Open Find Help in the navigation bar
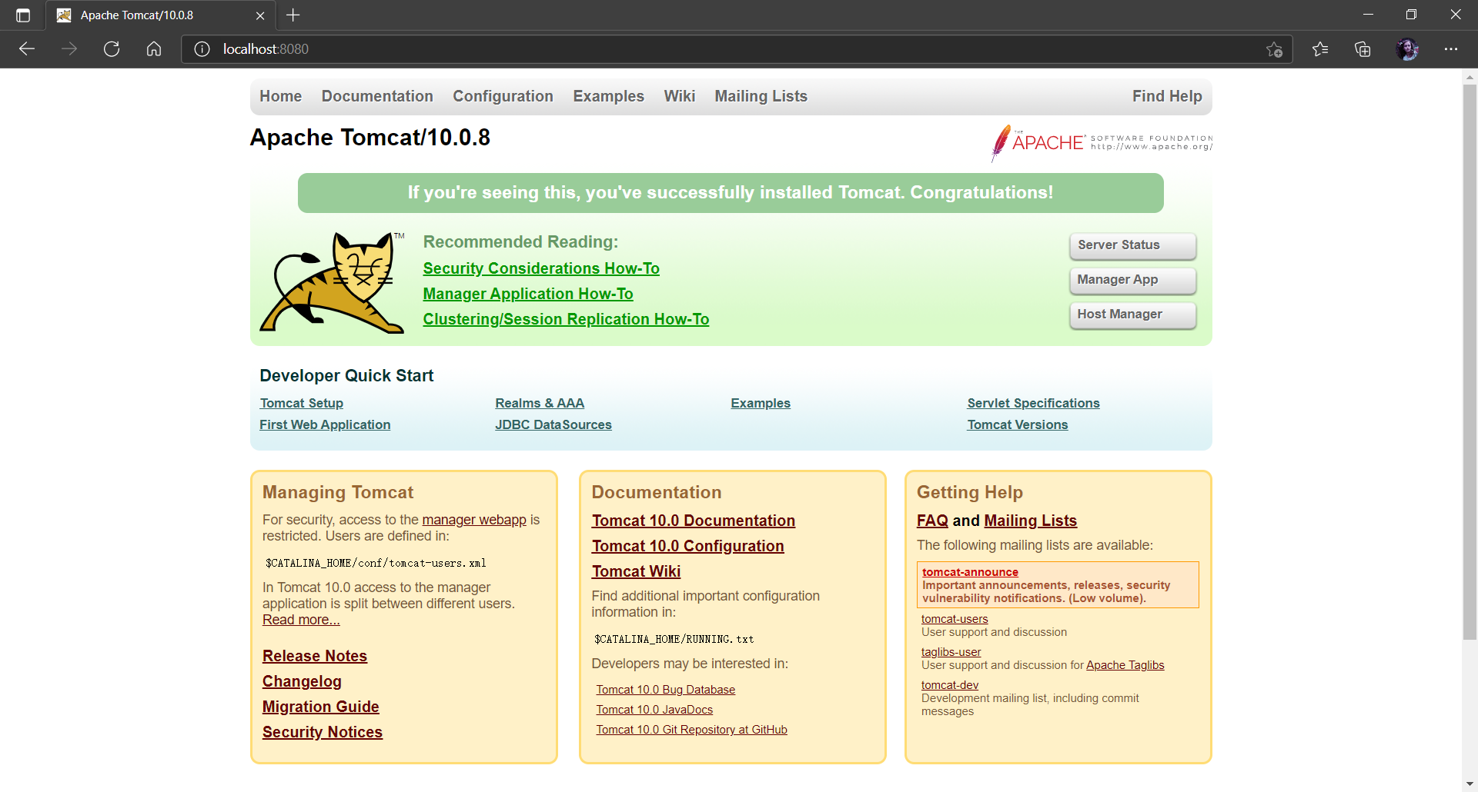Viewport: 1478px width, 792px height. coord(1167,96)
